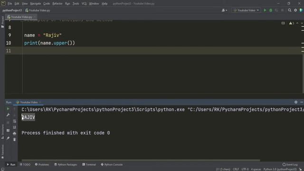
Task: Open the Project side panel
Action: (x=2, y=22)
